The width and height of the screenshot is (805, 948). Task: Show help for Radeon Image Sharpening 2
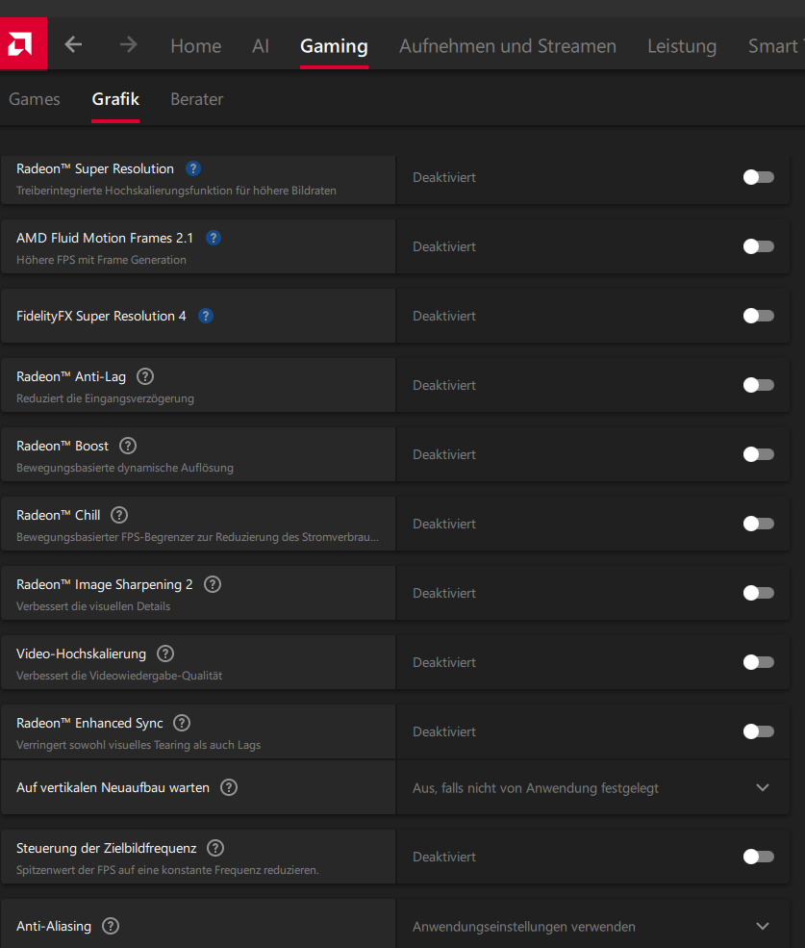tap(213, 584)
